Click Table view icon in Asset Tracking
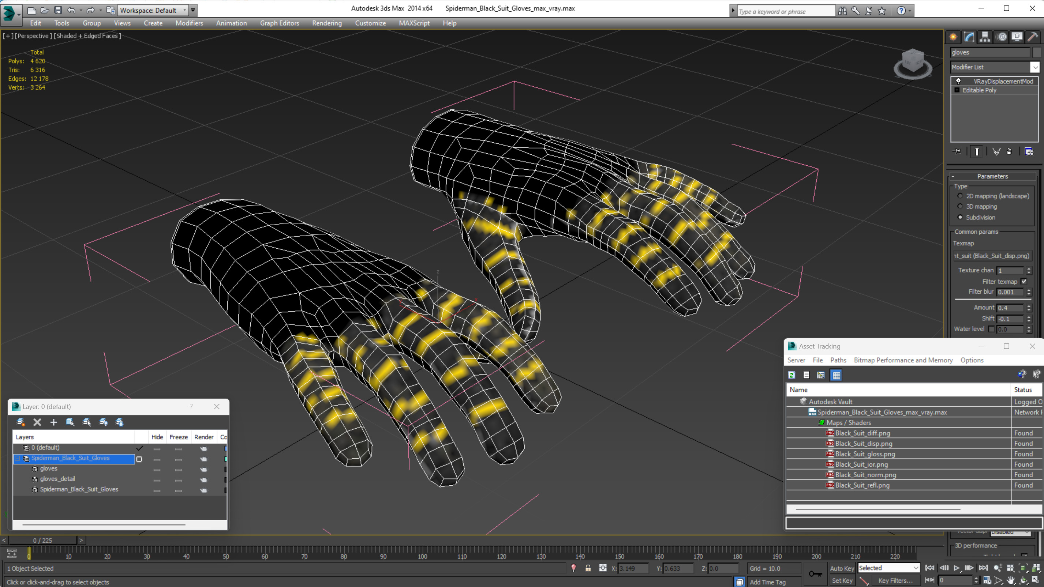 pyautogui.click(x=836, y=375)
